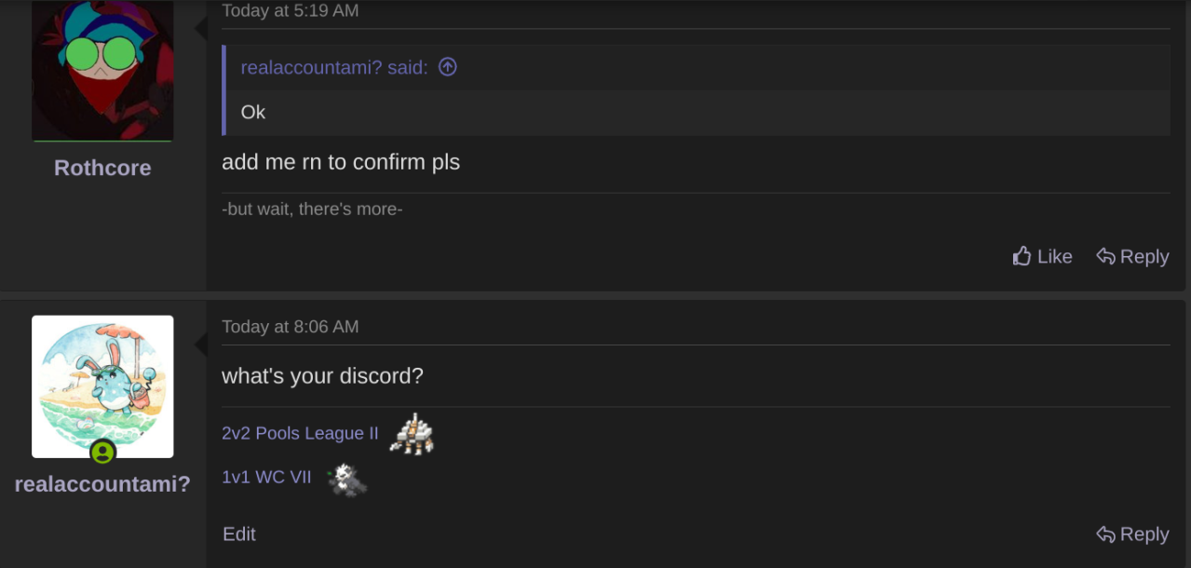Open the 2v2 Pools League II link
The width and height of the screenshot is (1191, 568).
[x=300, y=433]
